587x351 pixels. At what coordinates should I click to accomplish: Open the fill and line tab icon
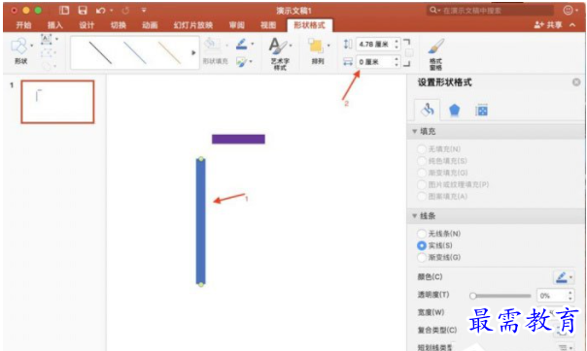pyautogui.click(x=428, y=110)
